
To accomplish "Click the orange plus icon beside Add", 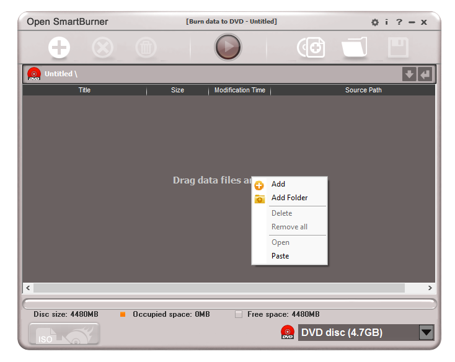I will point(259,185).
